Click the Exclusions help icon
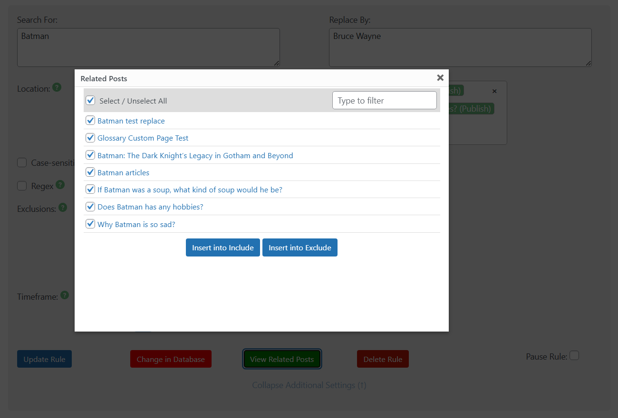618x418 pixels. 63,208
